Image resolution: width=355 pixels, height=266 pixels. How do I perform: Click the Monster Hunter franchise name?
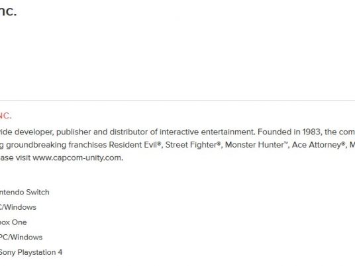(254, 145)
